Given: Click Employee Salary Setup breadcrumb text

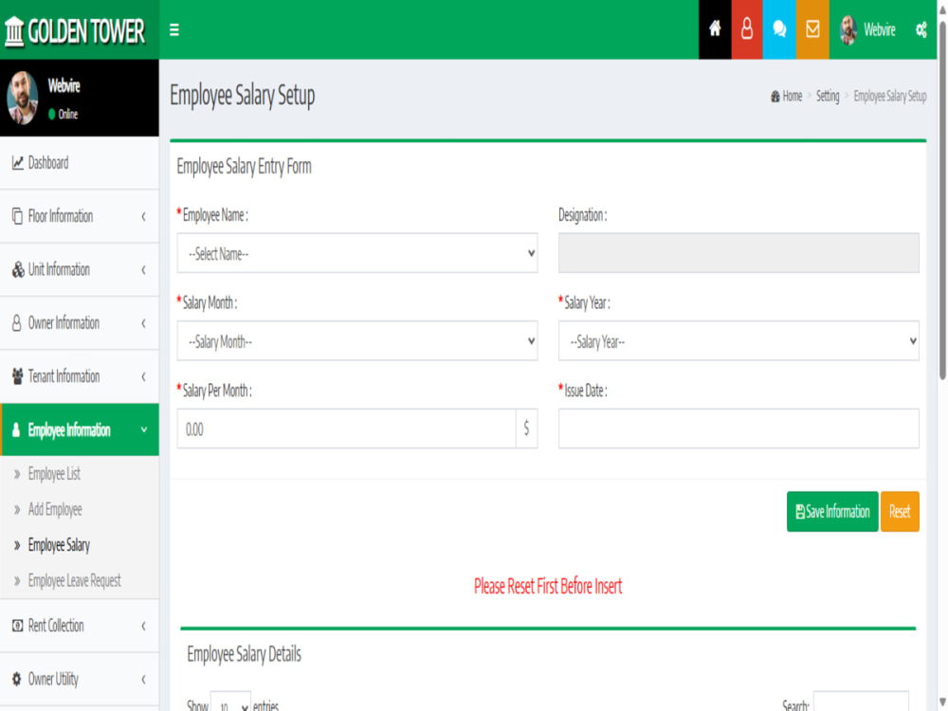Looking at the screenshot, I should click(890, 96).
